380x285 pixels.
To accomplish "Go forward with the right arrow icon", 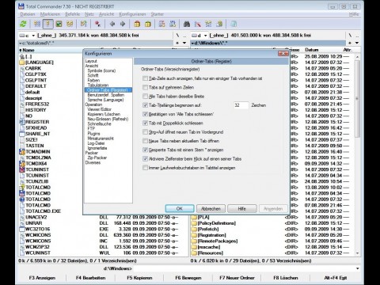I will click(x=123, y=24).
